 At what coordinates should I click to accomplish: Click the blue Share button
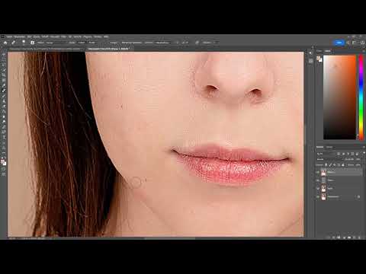[x=339, y=43]
